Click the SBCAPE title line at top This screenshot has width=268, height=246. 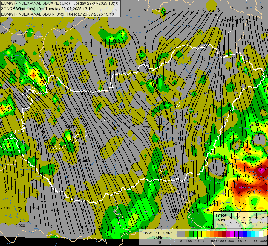[x=59, y=3]
